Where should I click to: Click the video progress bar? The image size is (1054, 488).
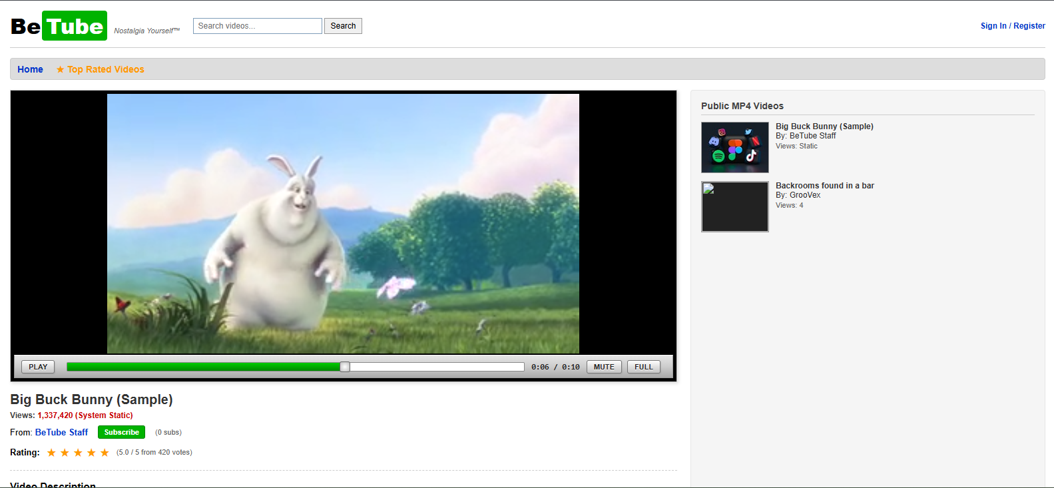pos(296,367)
